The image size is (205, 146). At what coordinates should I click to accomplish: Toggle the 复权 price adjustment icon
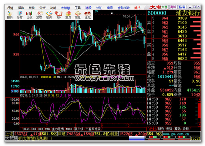[x=39, y=15]
